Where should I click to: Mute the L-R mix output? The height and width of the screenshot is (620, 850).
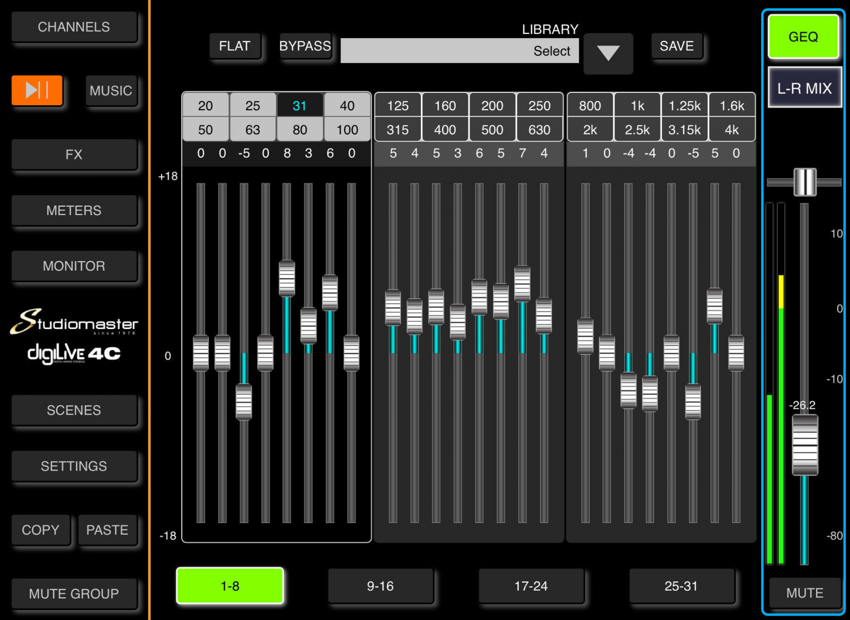point(804,592)
